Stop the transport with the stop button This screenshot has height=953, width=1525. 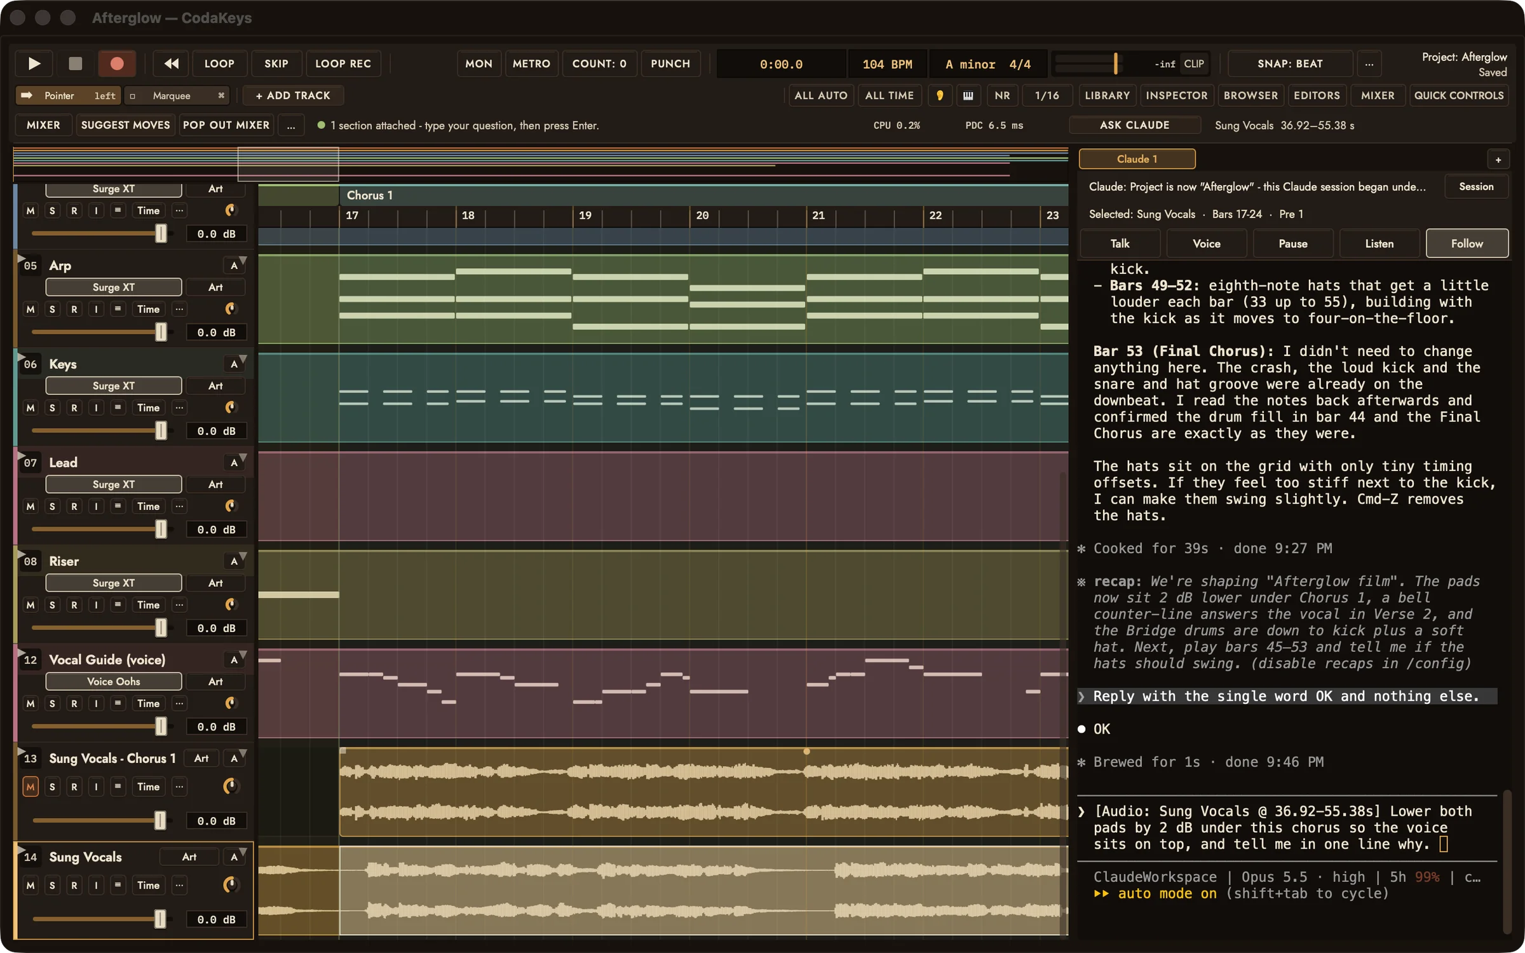coord(76,64)
